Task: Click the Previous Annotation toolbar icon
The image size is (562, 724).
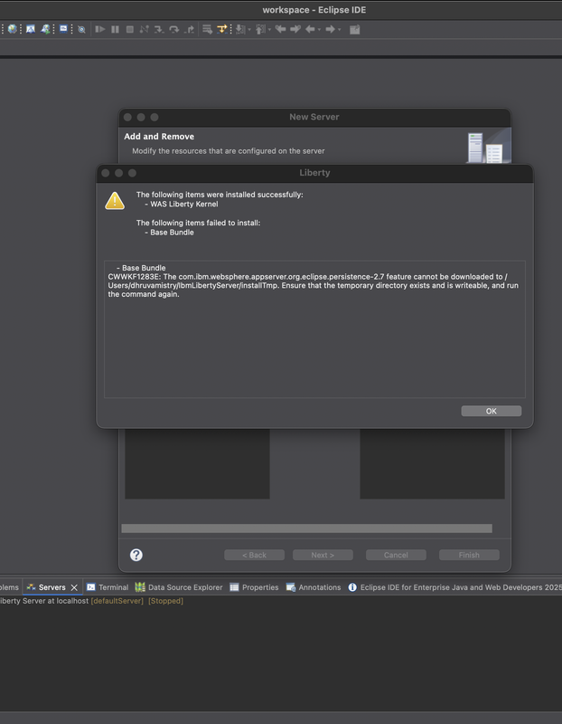Action: [x=260, y=30]
